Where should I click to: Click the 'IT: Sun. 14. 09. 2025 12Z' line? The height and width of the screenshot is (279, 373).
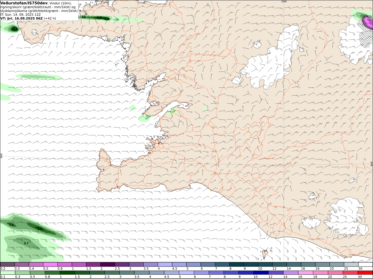(20, 15)
